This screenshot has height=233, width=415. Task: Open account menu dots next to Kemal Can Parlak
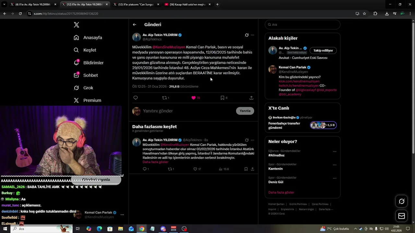pyautogui.click(x=122, y=215)
